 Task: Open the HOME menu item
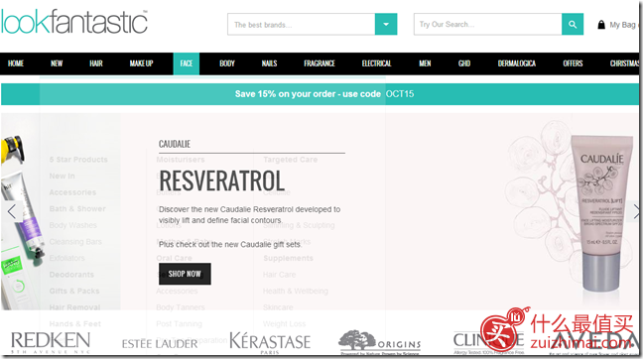click(x=16, y=63)
